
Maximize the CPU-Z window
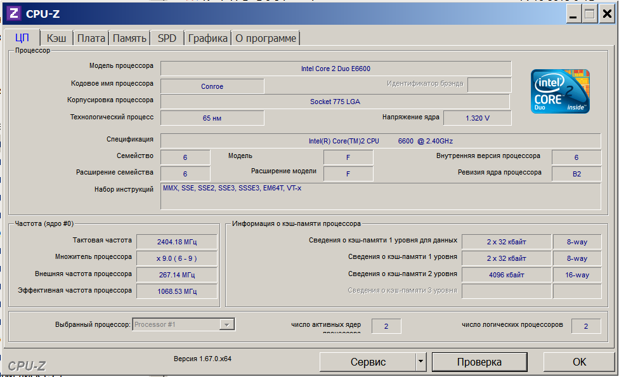590,14
